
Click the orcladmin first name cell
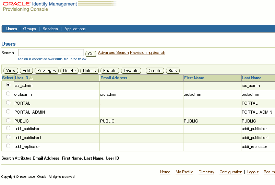tap(212, 94)
